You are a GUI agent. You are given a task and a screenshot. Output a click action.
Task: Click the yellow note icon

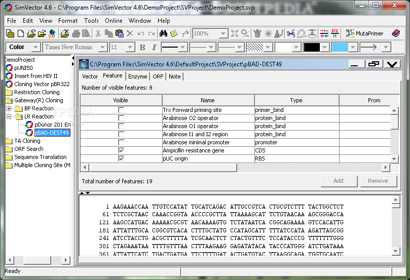click(174, 33)
